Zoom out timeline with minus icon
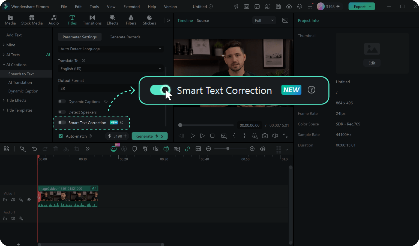This screenshot has width=419, height=246. [208, 149]
